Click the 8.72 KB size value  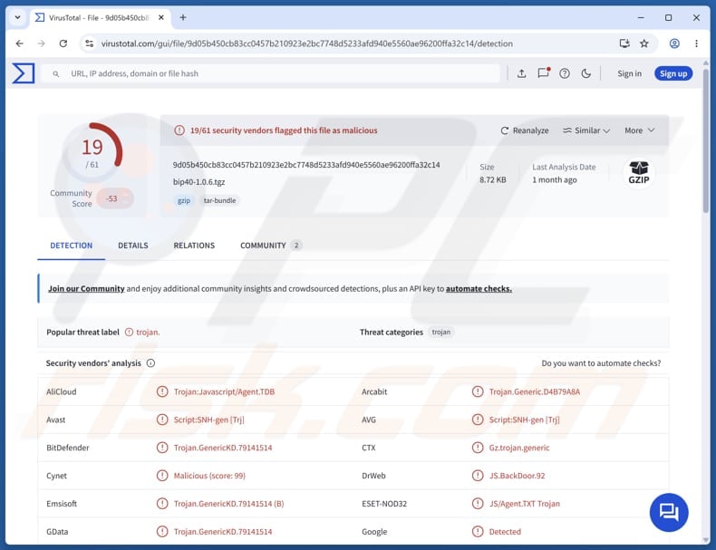pyautogui.click(x=493, y=179)
